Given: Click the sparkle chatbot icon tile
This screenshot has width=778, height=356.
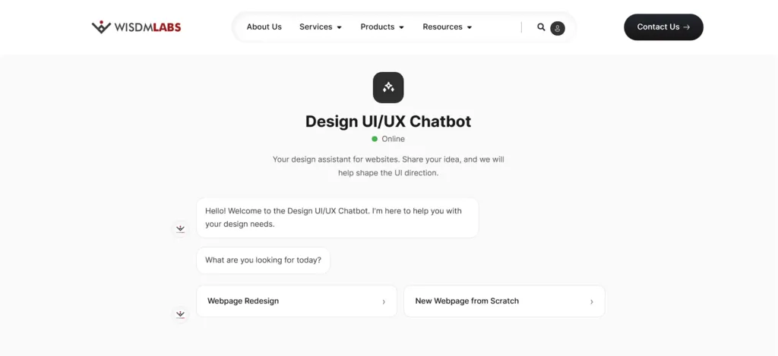Looking at the screenshot, I should tap(388, 88).
